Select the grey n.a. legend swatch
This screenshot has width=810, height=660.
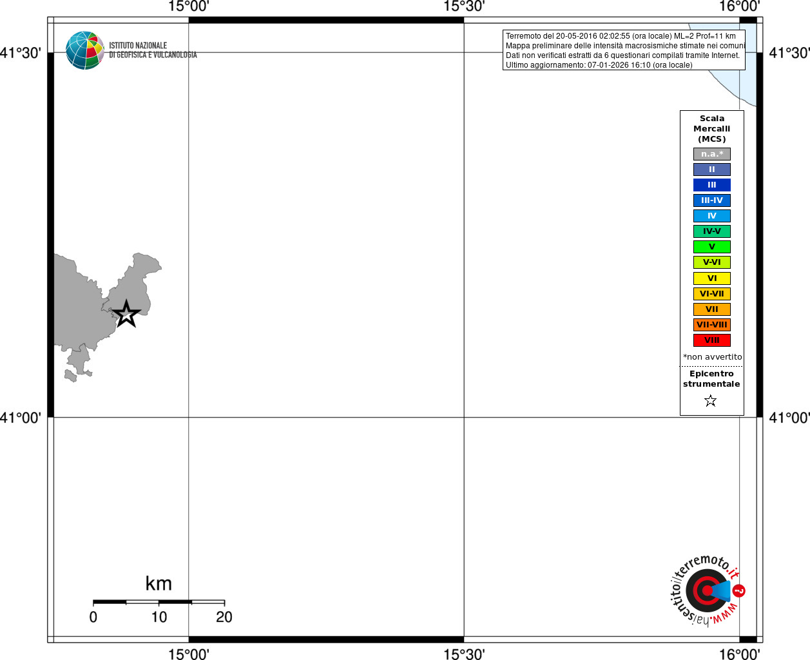(711, 154)
